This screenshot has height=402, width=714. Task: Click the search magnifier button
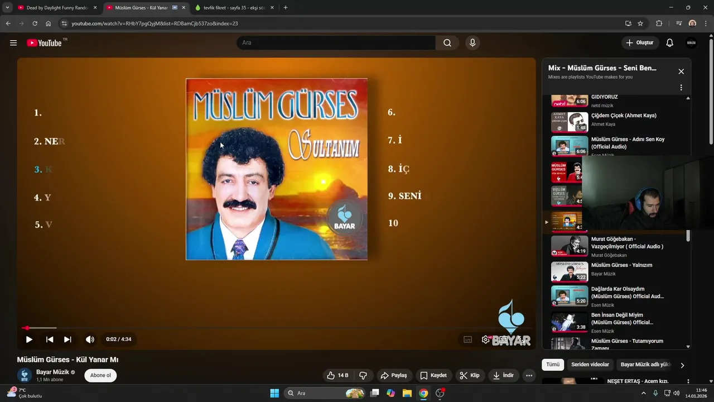(447, 43)
